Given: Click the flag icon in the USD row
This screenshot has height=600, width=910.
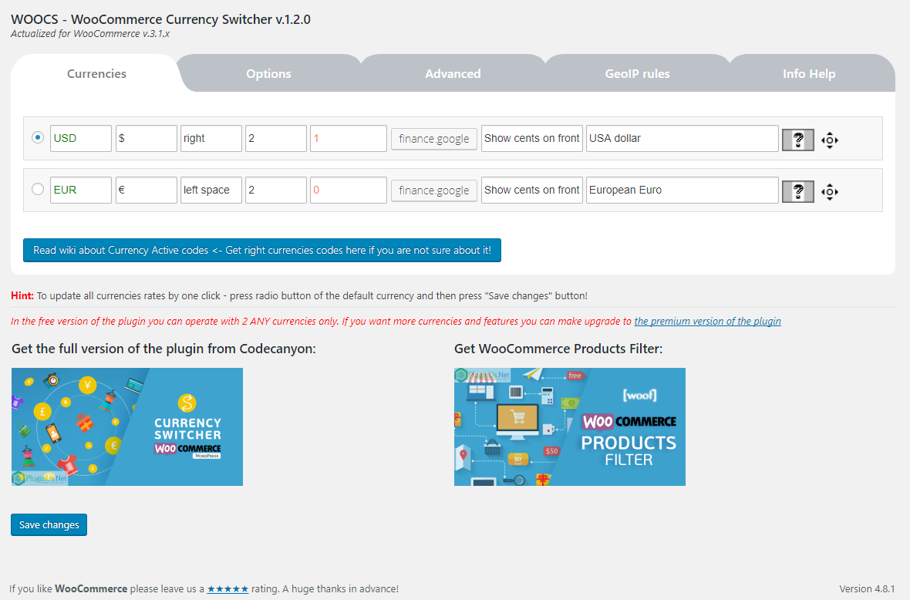Looking at the screenshot, I should [x=798, y=140].
